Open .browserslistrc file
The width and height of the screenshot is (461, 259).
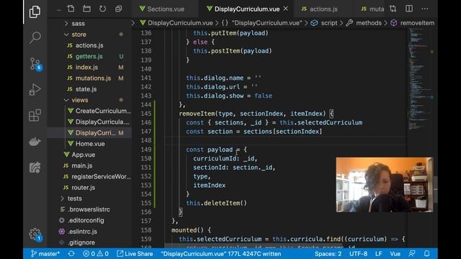pyautogui.click(x=89, y=209)
